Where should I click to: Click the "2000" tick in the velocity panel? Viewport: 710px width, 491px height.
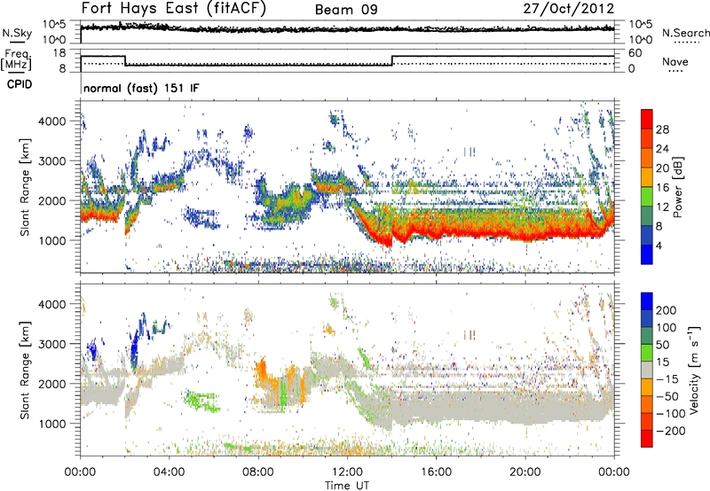click(52, 384)
